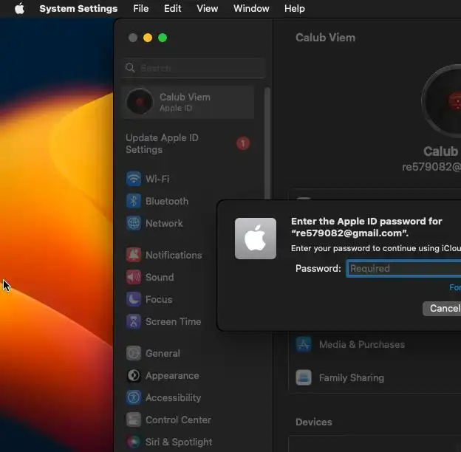Open the Screen Time hourglass icon
This screenshot has width=461, height=452.
click(x=134, y=321)
